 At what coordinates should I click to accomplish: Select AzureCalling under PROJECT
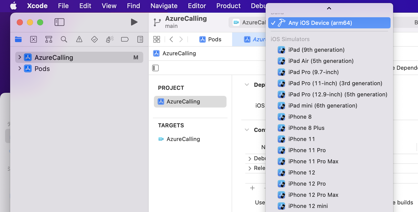pyautogui.click(x=190, y=102)
